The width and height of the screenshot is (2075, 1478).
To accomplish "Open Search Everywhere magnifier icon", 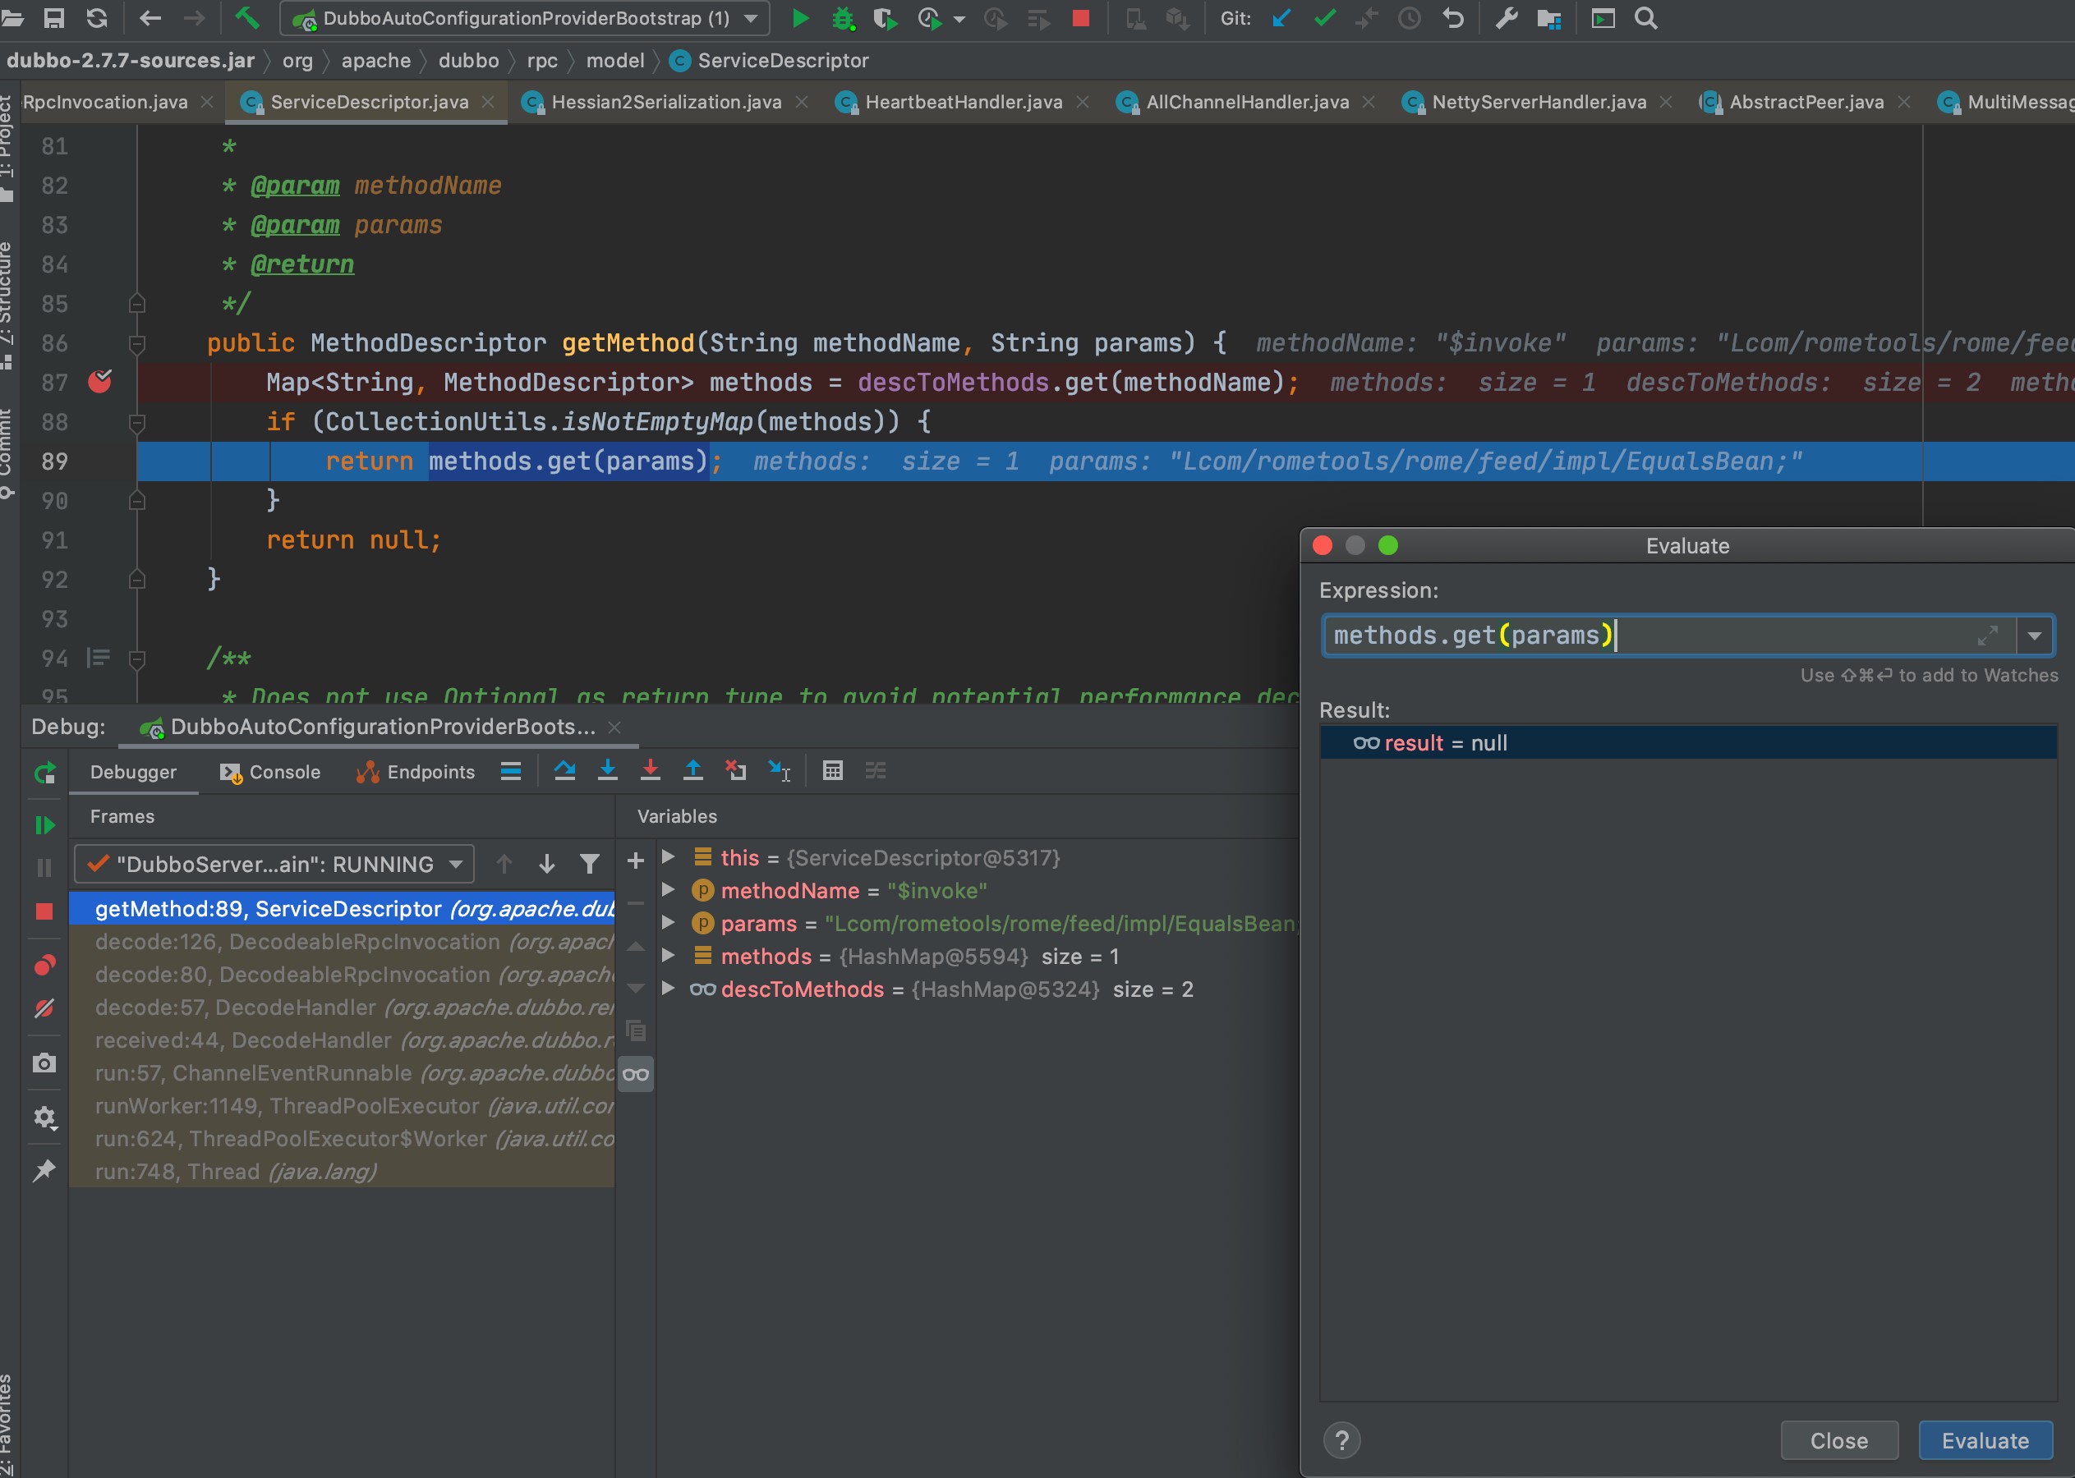I will (x=1645, y=18).
